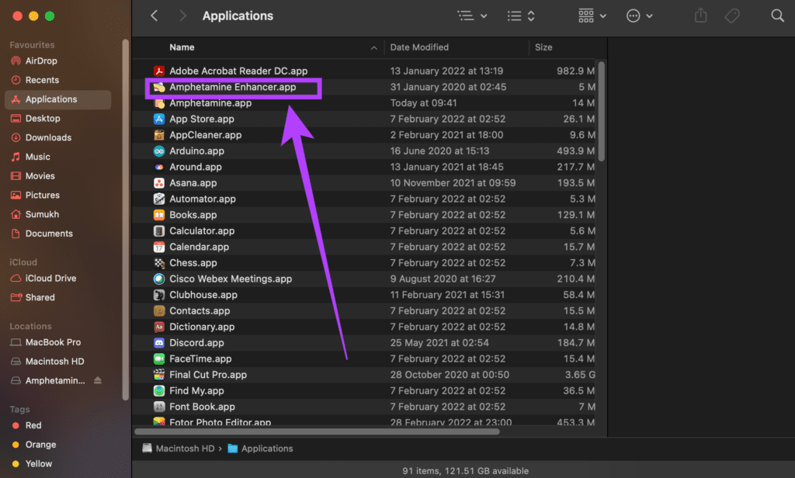Select Books.app icon
This screenshot has width=795, height=478.
coord(159,215)
